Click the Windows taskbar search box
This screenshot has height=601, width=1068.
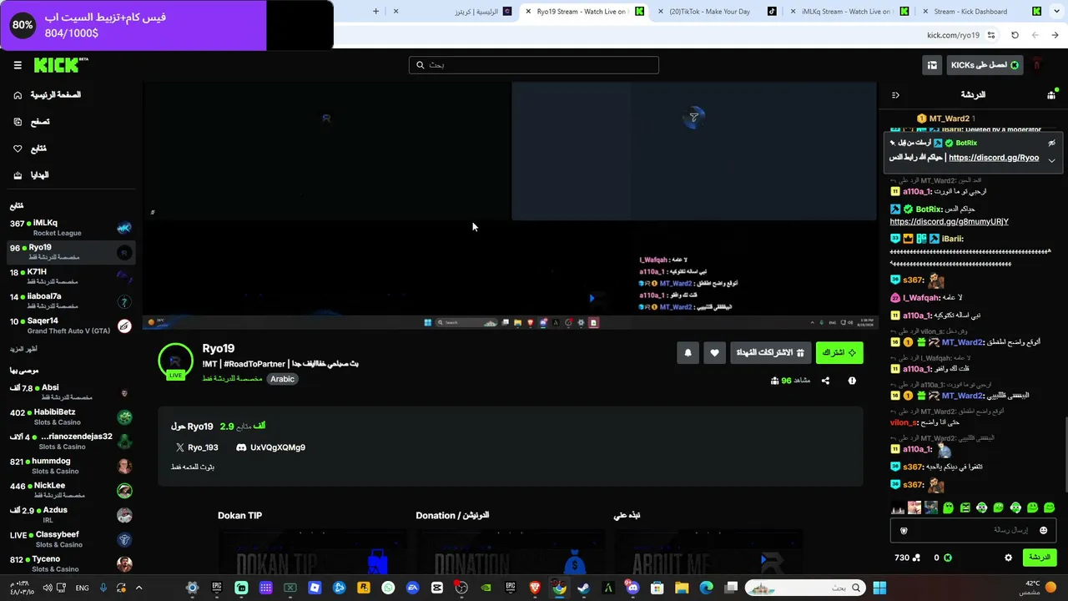click(x=804, y=588)
